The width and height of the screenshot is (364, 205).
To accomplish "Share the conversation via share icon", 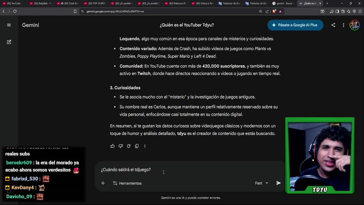I will tap(333, 25).
